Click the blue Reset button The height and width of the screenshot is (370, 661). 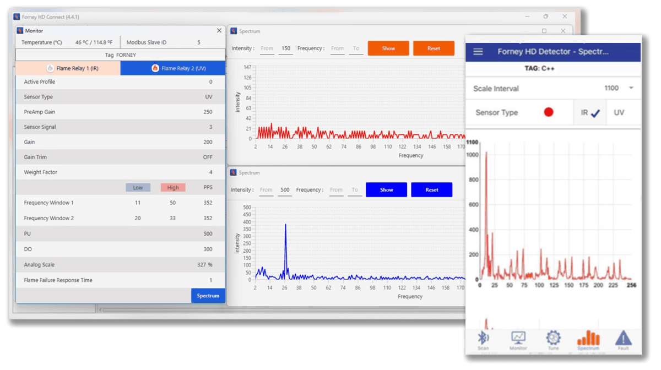(432, 190)
